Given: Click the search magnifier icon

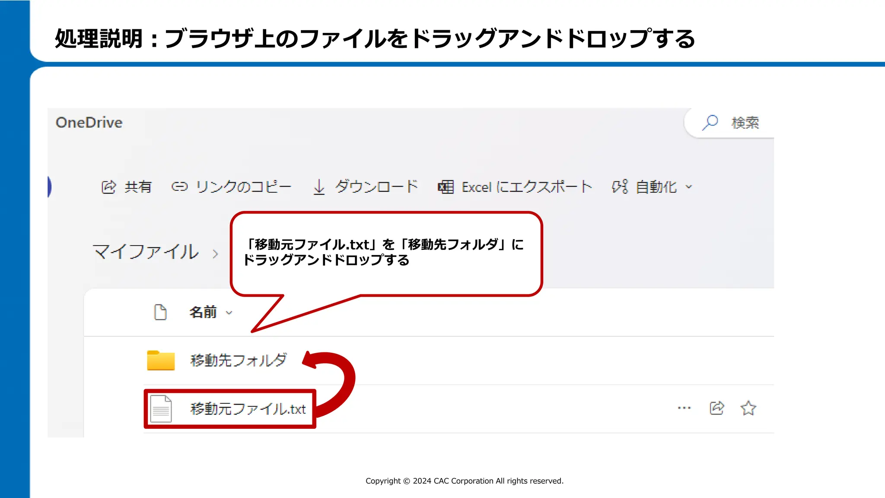Looking at the screenshot, I should click(710, 123).
